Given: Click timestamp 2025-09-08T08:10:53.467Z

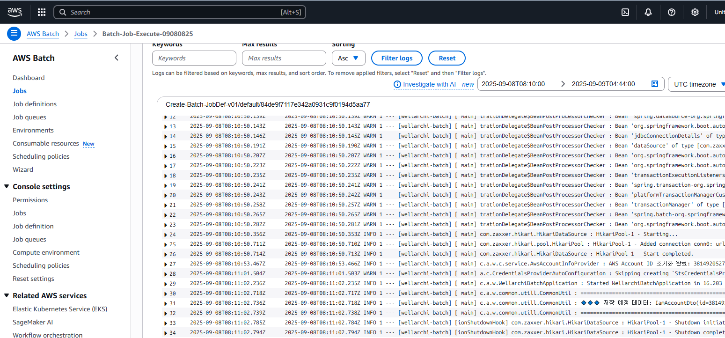Looking at the screenshot, I should click(227, 264).
